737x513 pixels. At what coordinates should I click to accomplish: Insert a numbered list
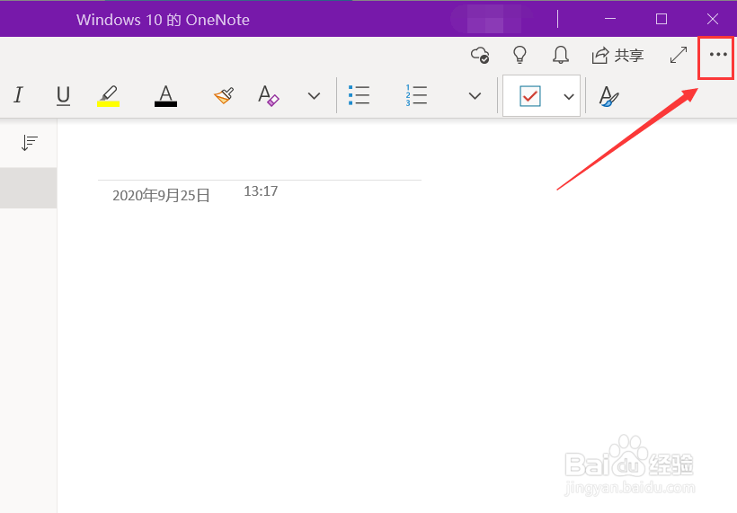(x=416, y=95)
